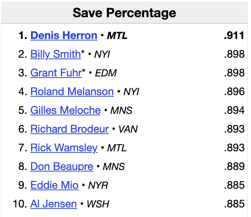Click the MTL team label beside Herron
This screenshot has width=251, height=217.
pyautogui.click(x=117, y=36)
